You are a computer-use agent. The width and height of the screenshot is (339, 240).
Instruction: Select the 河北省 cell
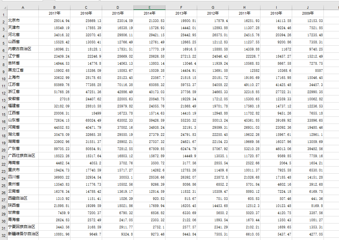(x=23, y=35)
